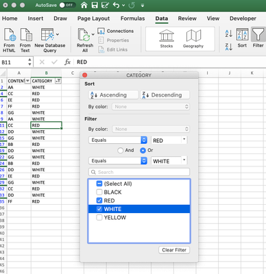
Task: Click row header 35
Action: coord(3,201)
